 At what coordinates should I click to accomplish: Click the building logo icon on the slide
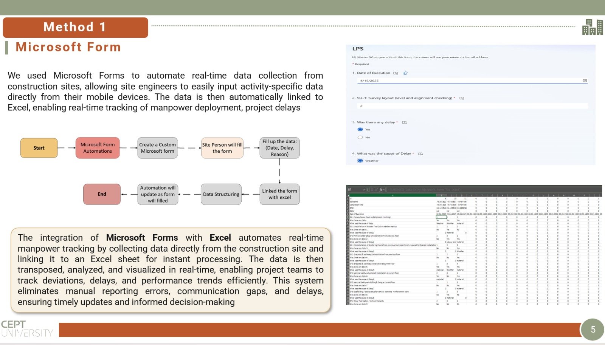tap(592, 27)
